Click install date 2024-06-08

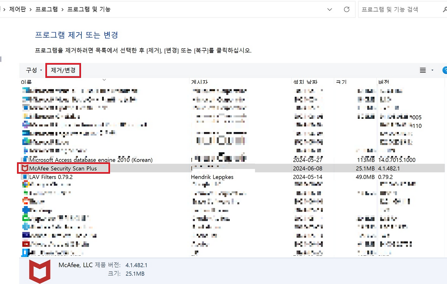pyautogui.click(x=307, y=168)
